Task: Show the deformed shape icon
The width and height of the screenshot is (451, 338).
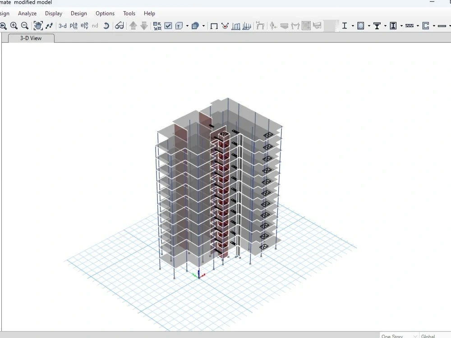Action: tap(225, 26)
